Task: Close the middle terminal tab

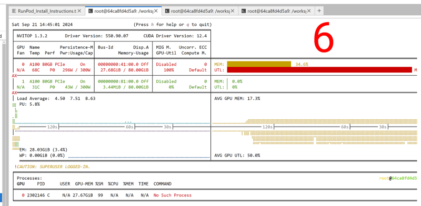Action: 233,11
